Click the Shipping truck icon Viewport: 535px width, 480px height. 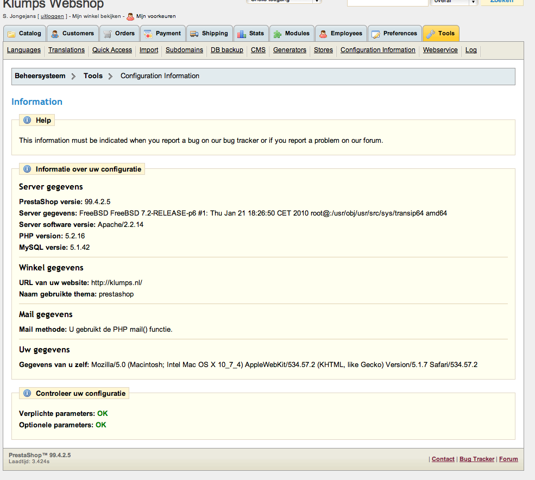click(194, 34)
